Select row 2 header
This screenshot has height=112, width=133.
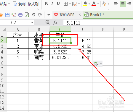click(x=3, y=40)
